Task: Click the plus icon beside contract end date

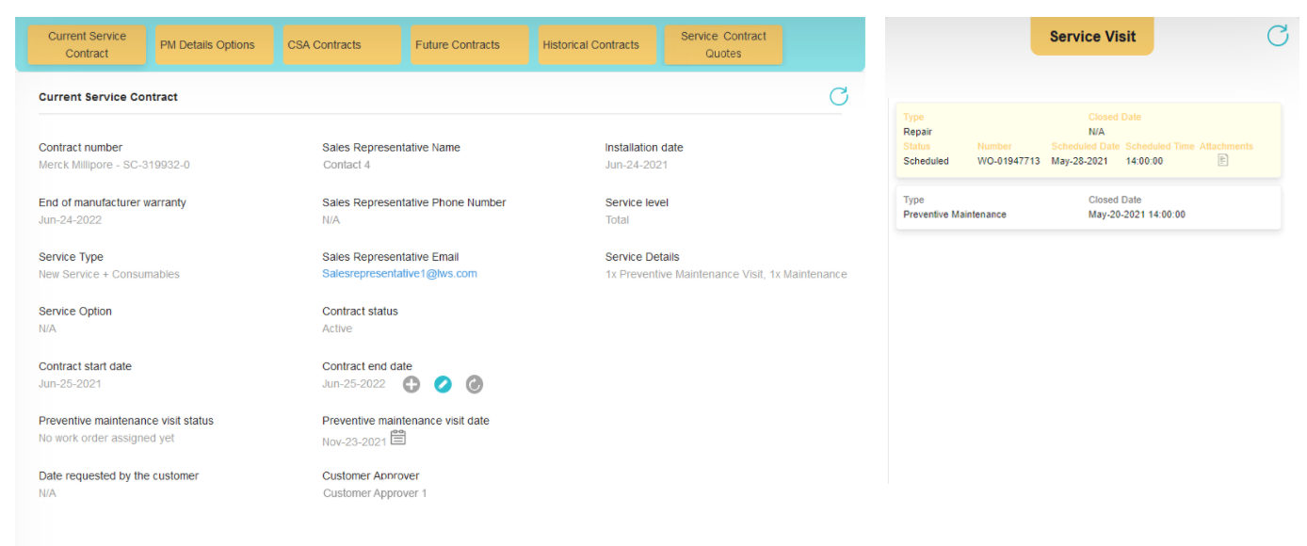Action: (411, 384)
